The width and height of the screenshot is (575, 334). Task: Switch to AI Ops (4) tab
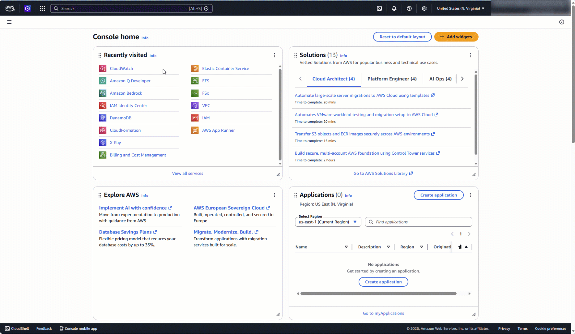coord(440,79)
